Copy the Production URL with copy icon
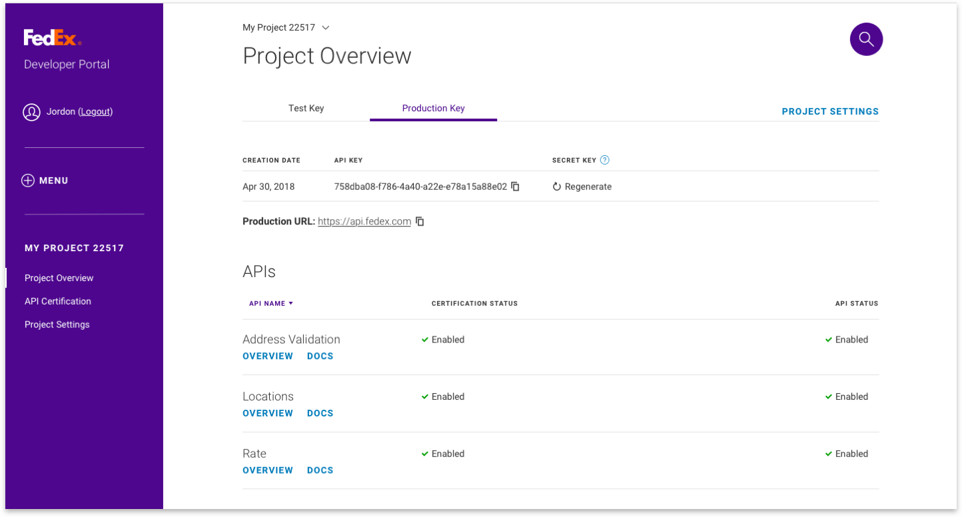Screen dimensions: 962x517 [420, 221]
